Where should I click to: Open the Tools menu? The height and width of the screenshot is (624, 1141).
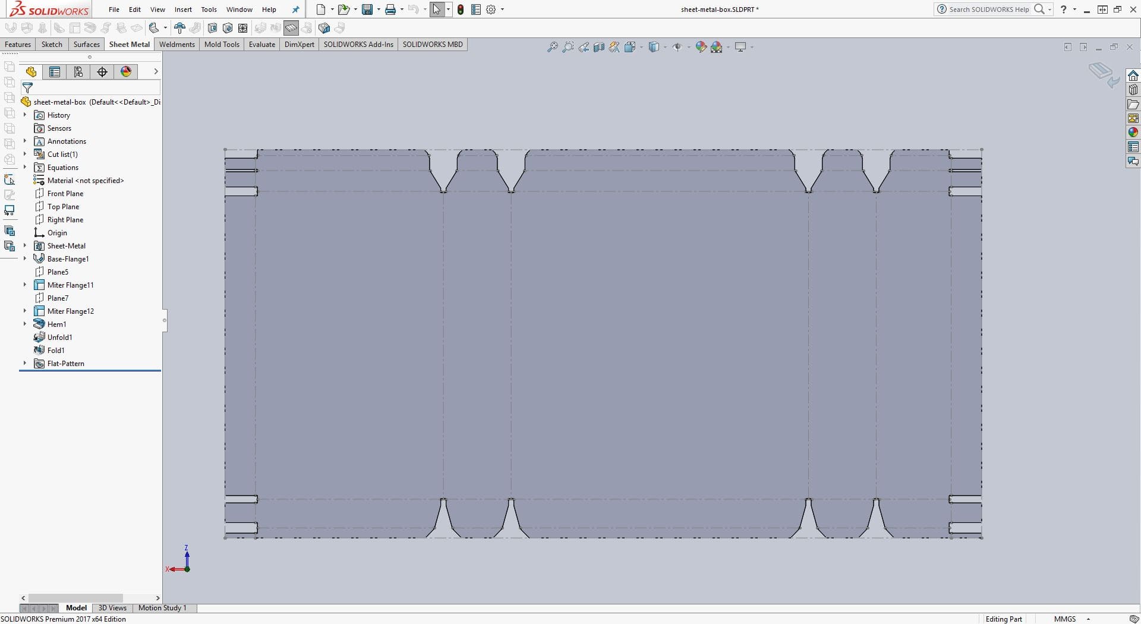(x=209, y=10)
